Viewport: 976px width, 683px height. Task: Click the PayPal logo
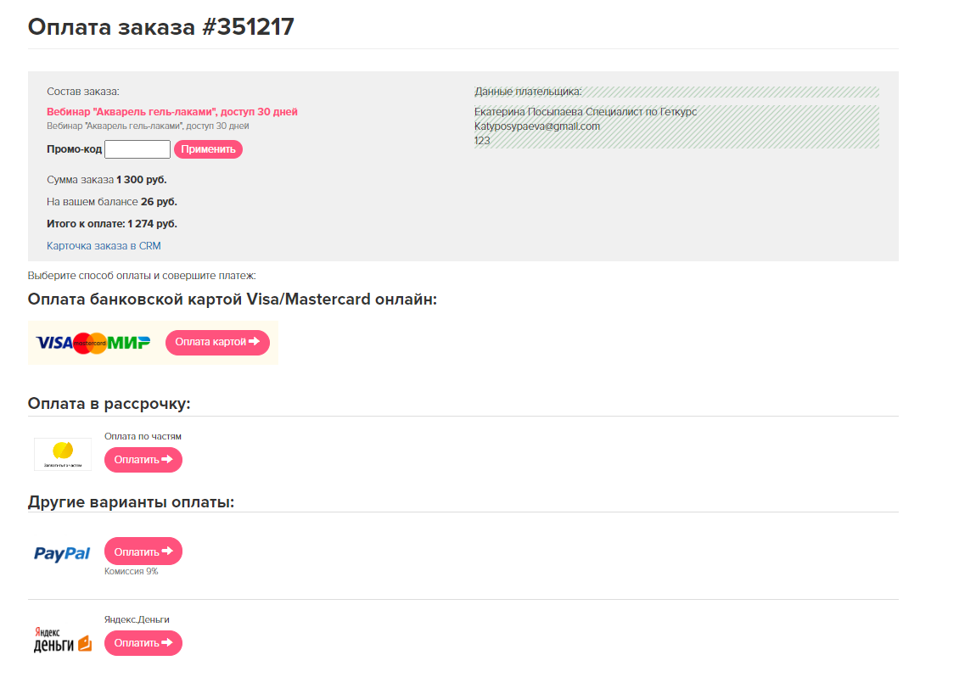pyautogui.click(x=62, y=553)
